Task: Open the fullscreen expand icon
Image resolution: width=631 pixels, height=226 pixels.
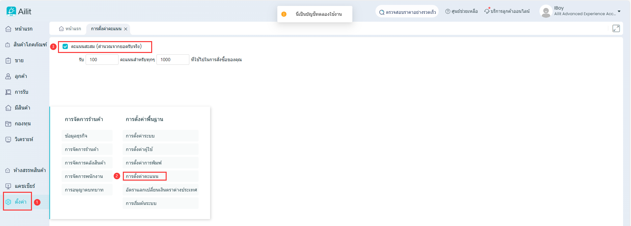Action: coord(616,29)
